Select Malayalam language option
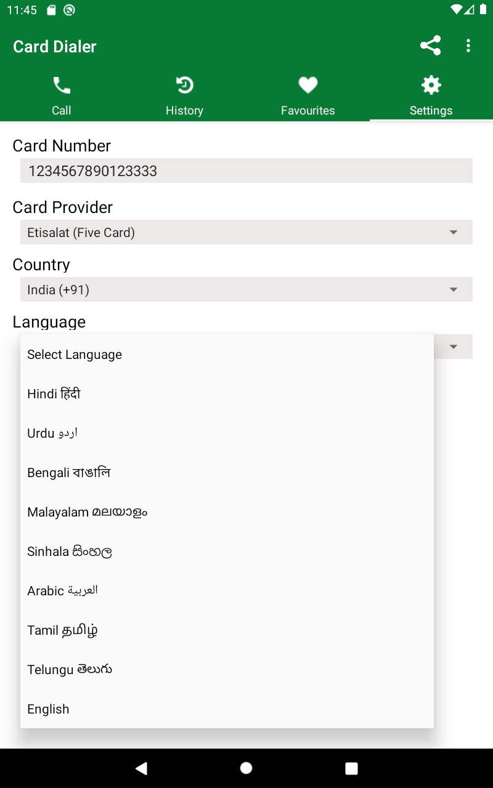 click(227, 512)
